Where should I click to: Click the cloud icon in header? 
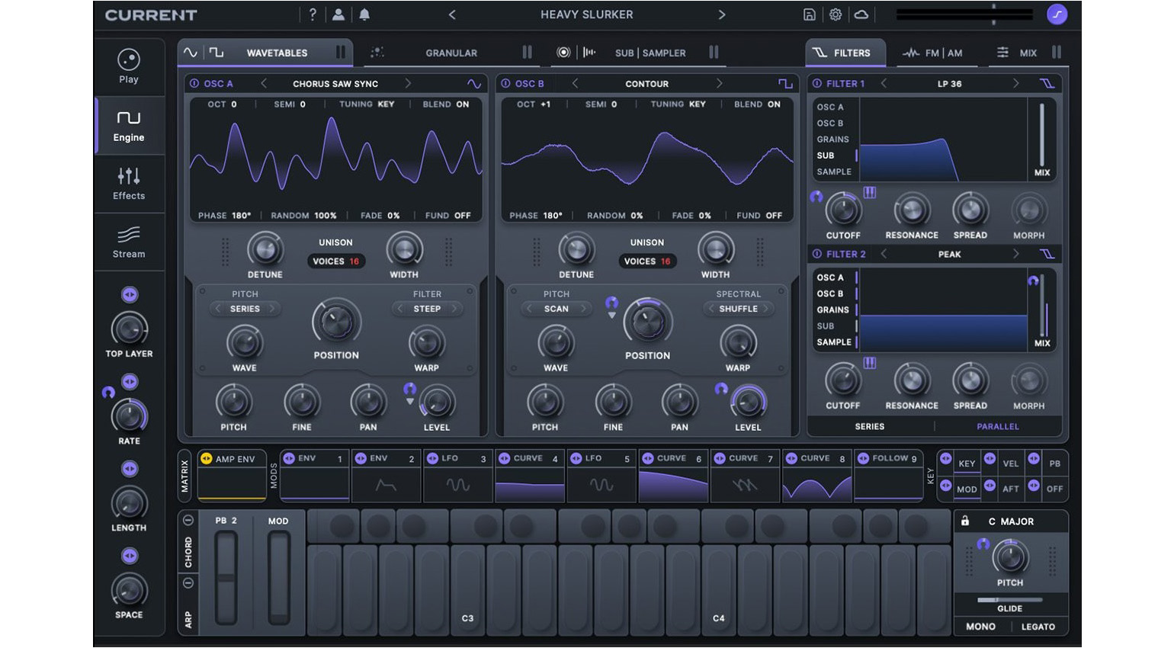[x=861, y=14]
